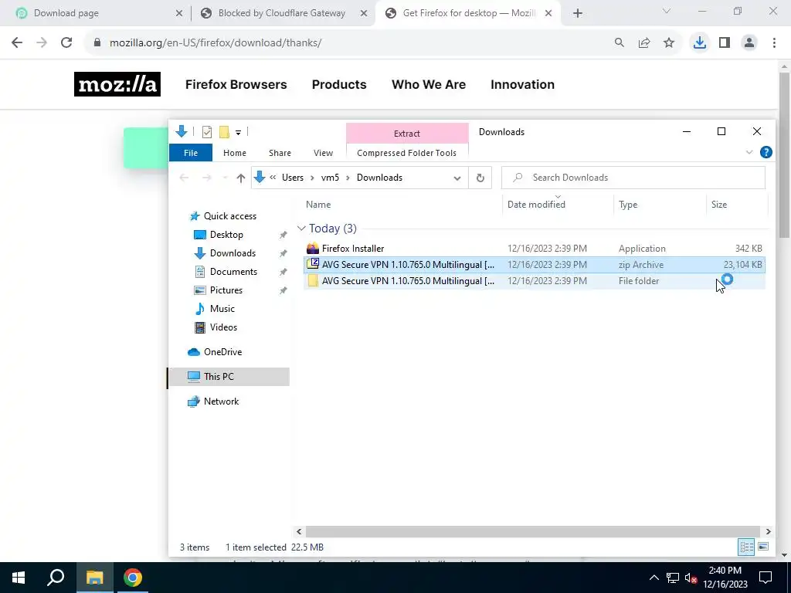Toggle Chrome side panel icon
Image resolution: width=791 pixels, height=593 pixels.
(725, 43)
